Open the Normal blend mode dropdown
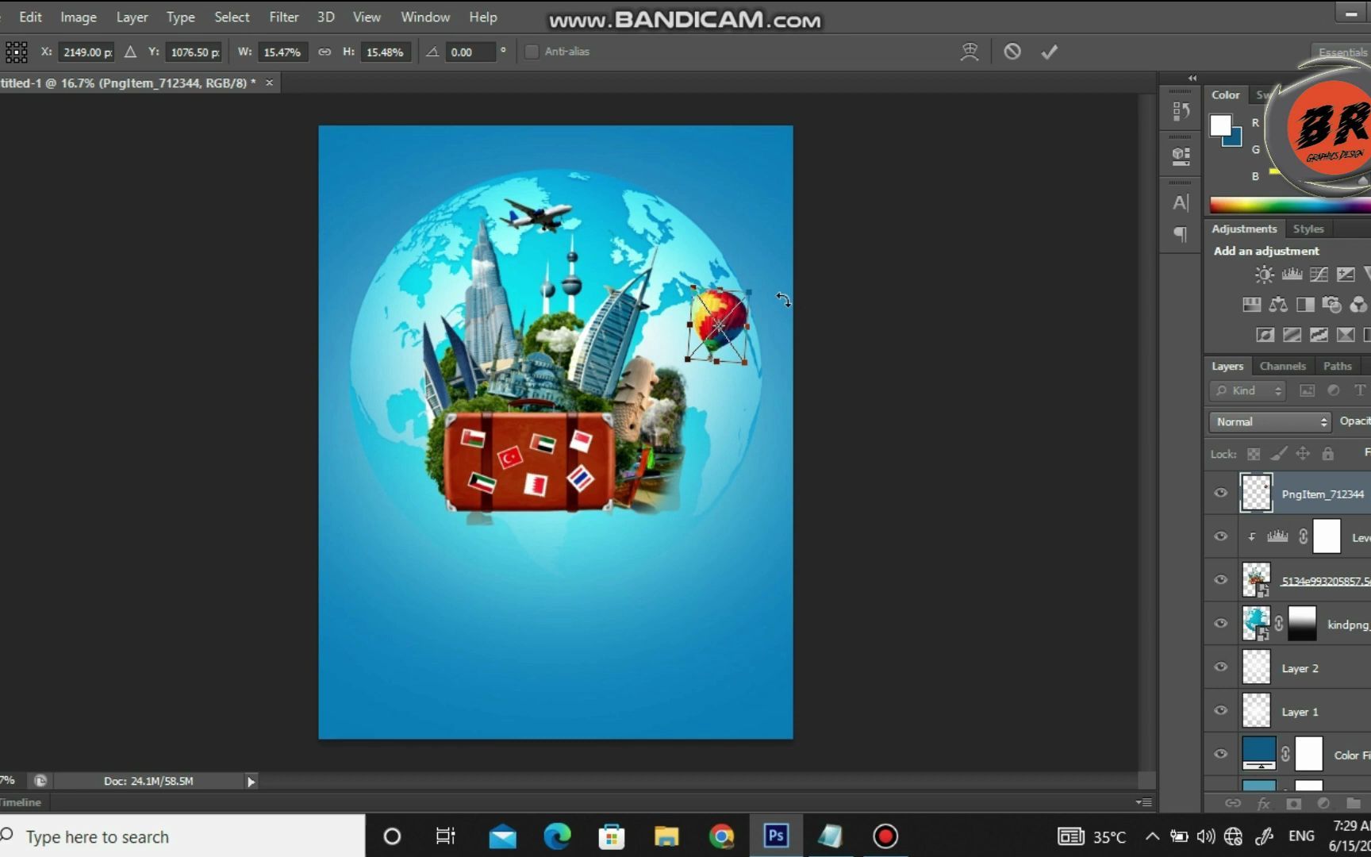The width and height of the screenshot is (1371, 857). [1269, 422]
